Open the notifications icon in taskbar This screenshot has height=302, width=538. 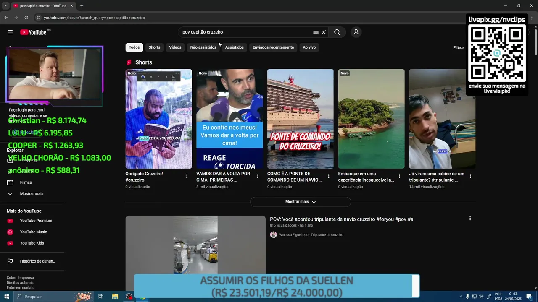coord(529,297)
